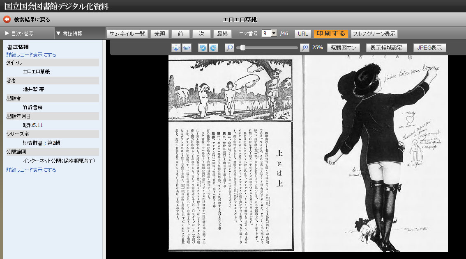
Task: Enable フルスクリーン表示 fullscreen view
Action: [374, 34]
